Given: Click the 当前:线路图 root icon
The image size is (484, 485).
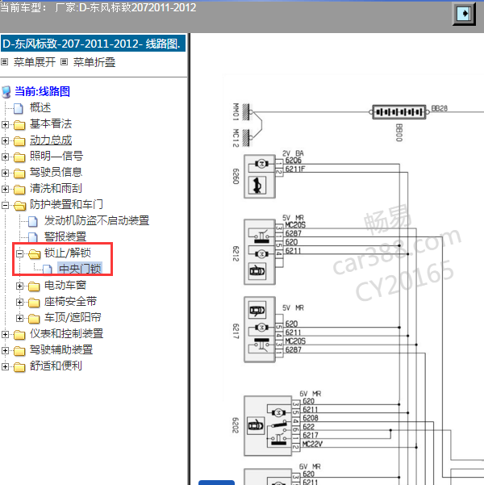Looking at the screenshot, I should 6,92.
